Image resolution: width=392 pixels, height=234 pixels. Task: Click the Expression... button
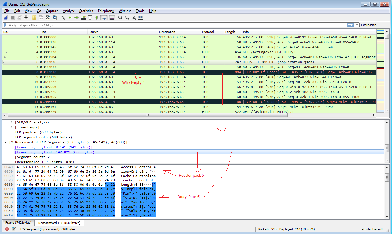coord(370,25)
